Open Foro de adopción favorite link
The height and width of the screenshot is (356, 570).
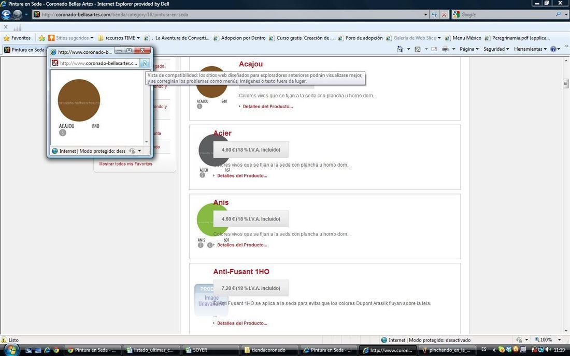click(x=360, y=38)
